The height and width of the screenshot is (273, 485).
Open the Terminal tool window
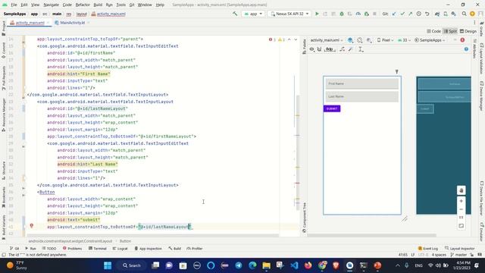pos(97,248)
